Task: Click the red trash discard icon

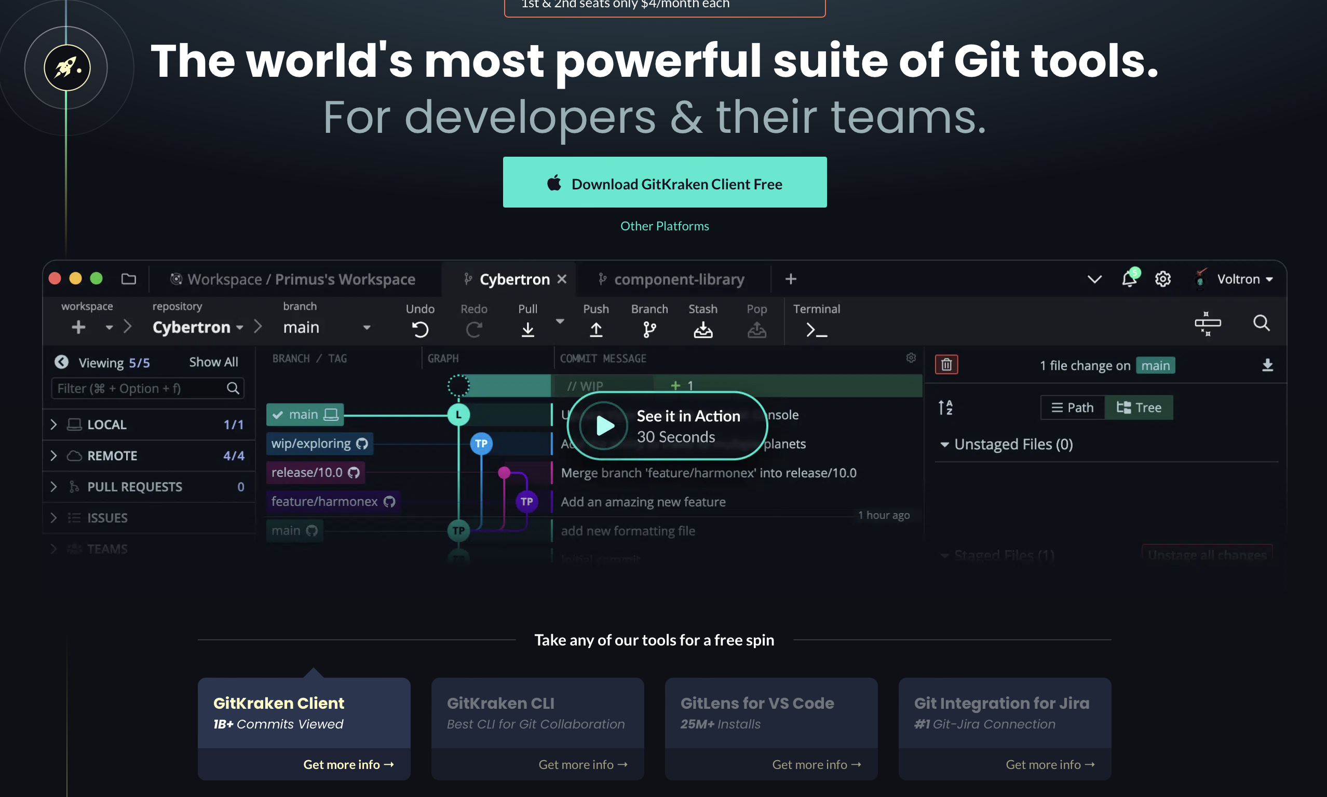Action: [946, 365]
